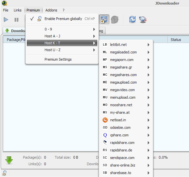The height and width of the screenshot is (177, 189).
Task: Click the blue reconnect arrows icon
Action: (x=132, y=19)
